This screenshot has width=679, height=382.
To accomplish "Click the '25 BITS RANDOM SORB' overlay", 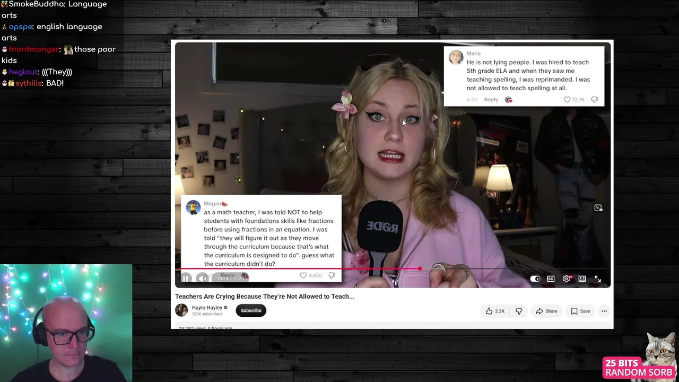I will tap(639, 368).
